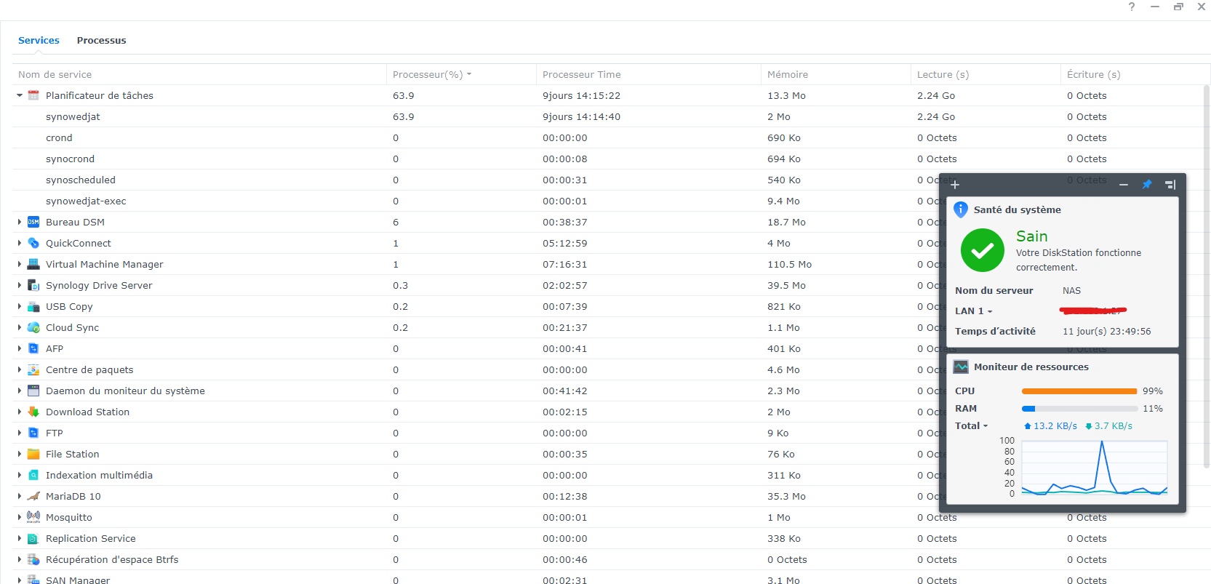Click the Download Station icon
The image size is (1211, 584).
click(33, 412)
